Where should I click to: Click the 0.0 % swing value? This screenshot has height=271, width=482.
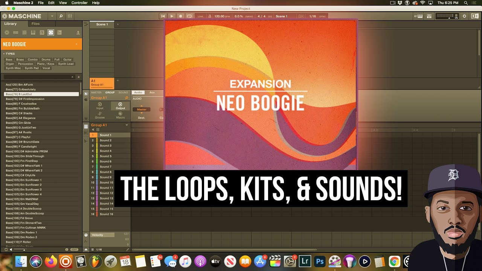(239, 16)
